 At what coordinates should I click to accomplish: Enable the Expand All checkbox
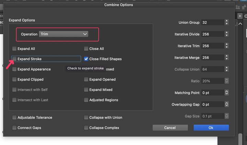click(x=14, y=49)
